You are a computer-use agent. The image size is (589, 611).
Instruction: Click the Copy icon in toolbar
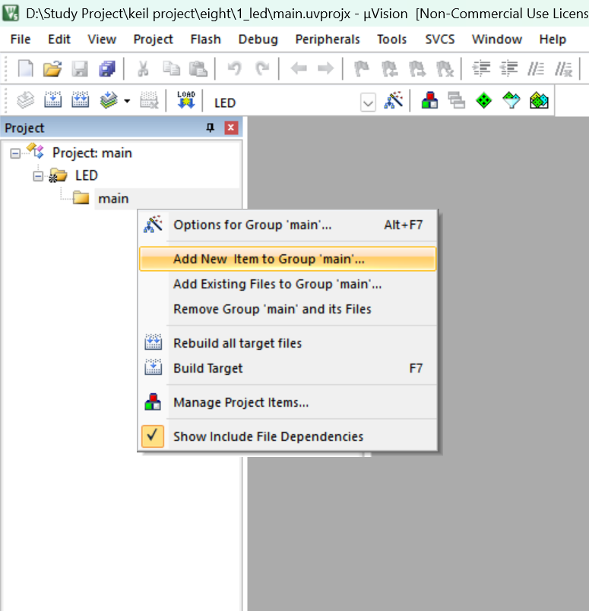click(x=171, y=69)
